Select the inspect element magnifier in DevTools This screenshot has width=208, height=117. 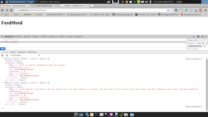click(2, 36)
